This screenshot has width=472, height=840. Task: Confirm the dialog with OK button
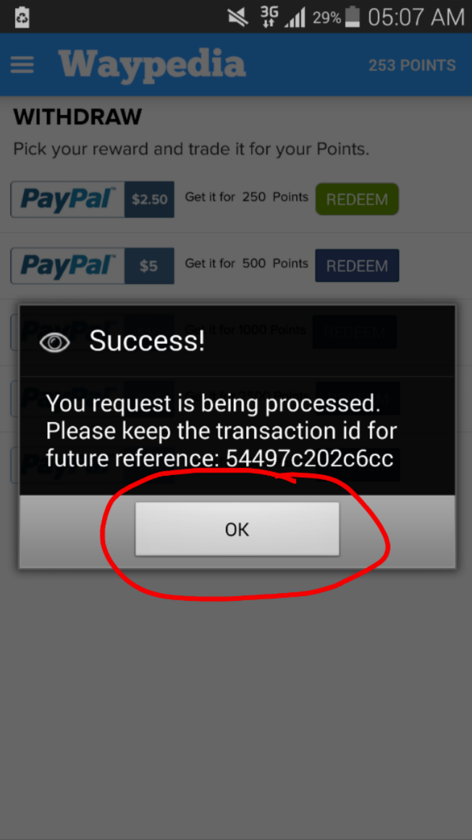(237, 529)
